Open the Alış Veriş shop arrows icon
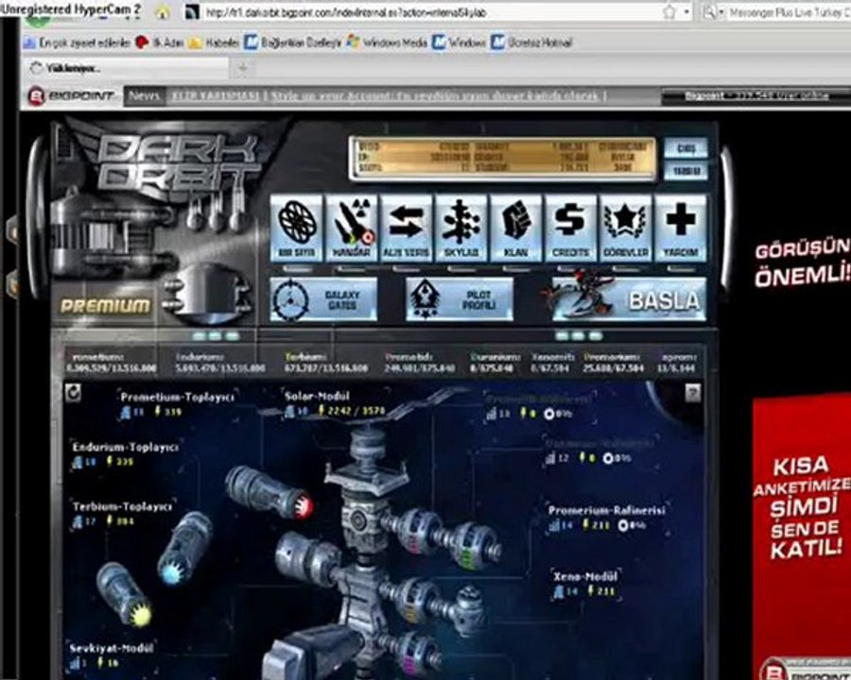Image resolution: width=851 pixels, height=680 pixels. pyautogui.click(x=407, y=229)
